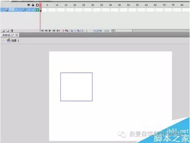190x143 pixels.
Task: Click the scene clapperboard icon
Action: [9, 41]
